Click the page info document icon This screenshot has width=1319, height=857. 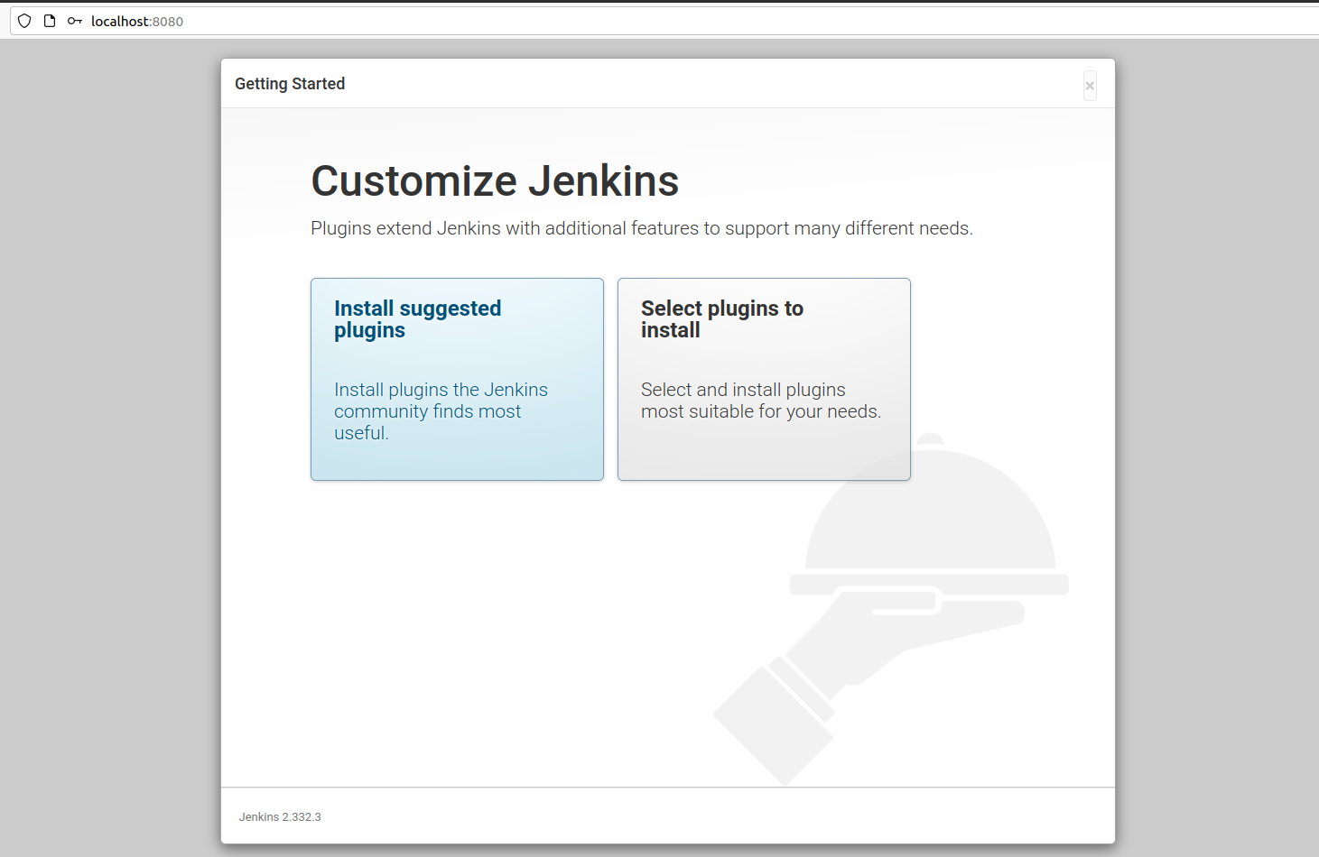pyautogui.click(x=50, y=21)
